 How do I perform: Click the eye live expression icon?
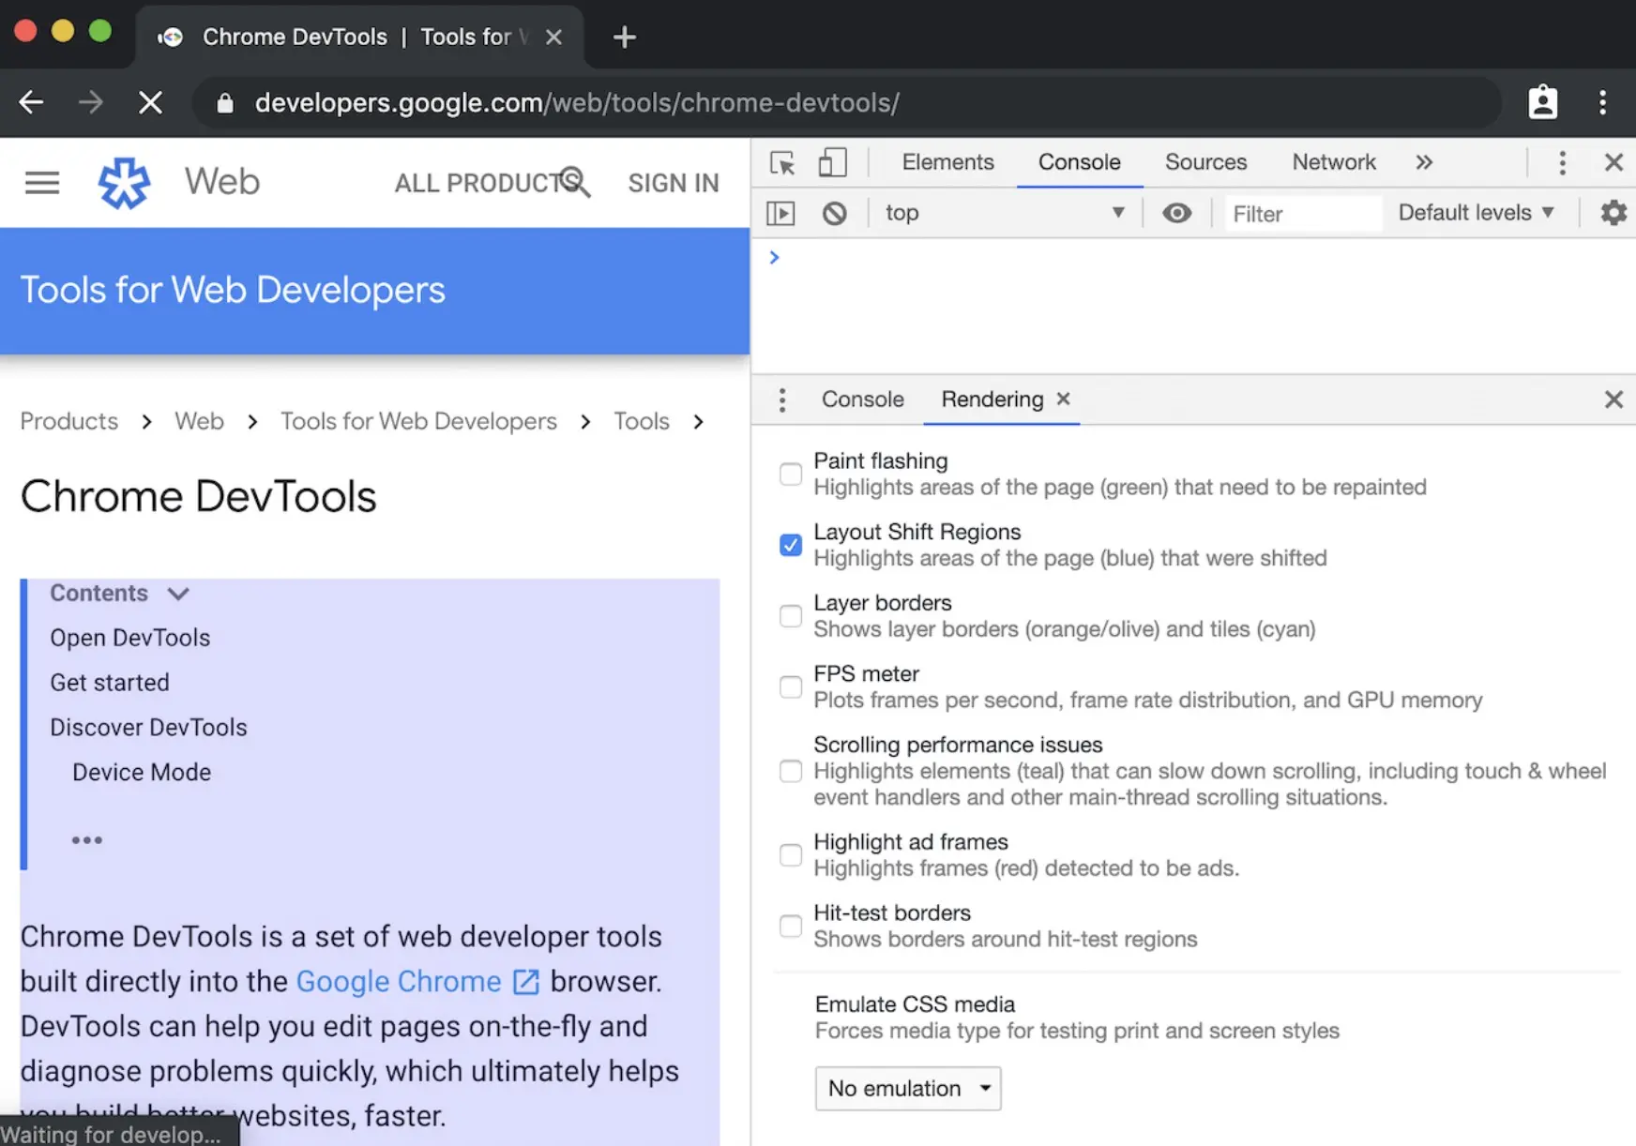click(1176, 214)
